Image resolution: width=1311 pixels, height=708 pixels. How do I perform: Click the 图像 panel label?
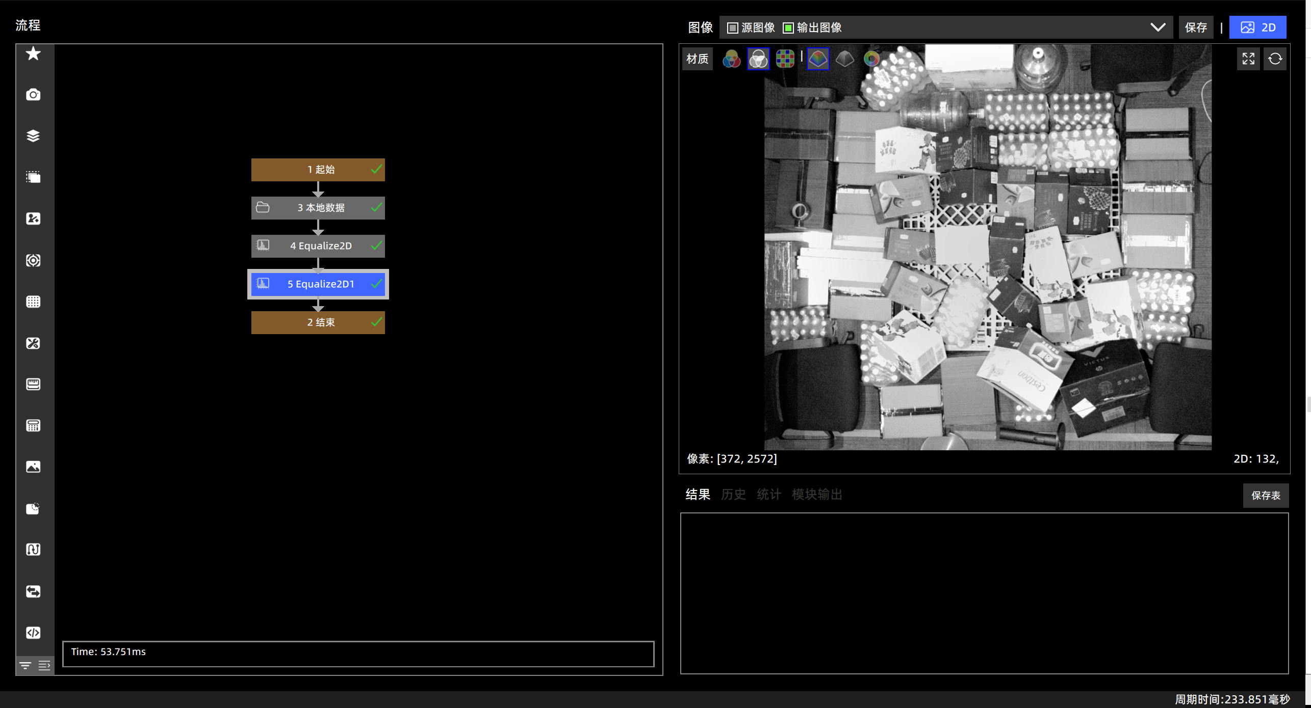700,28
